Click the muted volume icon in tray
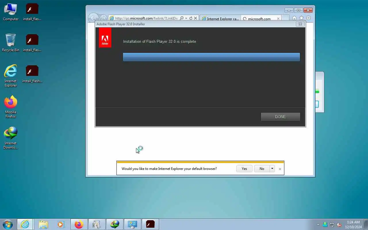 coord(339,225)
